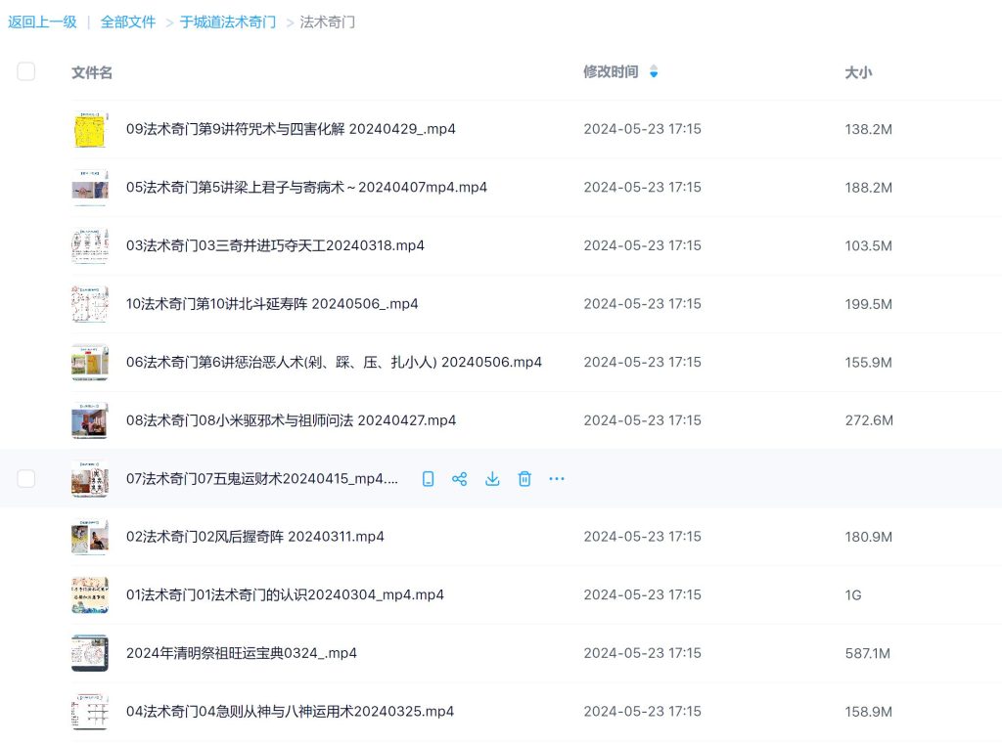Click the send-to-phone icon on the 07 file row

click(428, 479)
